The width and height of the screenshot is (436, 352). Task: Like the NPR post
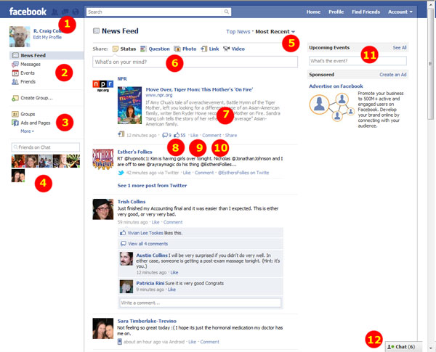click(x=194, y=135)
